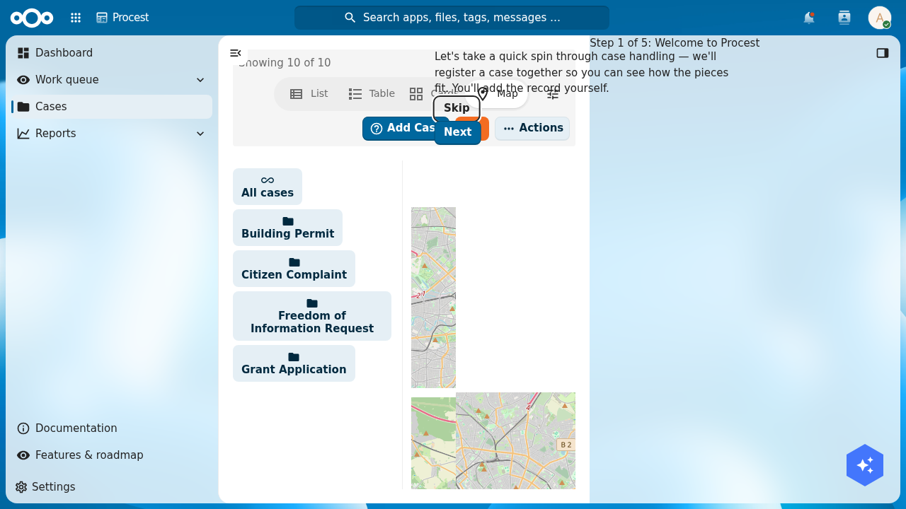Filter by Grant Application
The width and height of the screenshot is (906, 509).
point(294,363)
